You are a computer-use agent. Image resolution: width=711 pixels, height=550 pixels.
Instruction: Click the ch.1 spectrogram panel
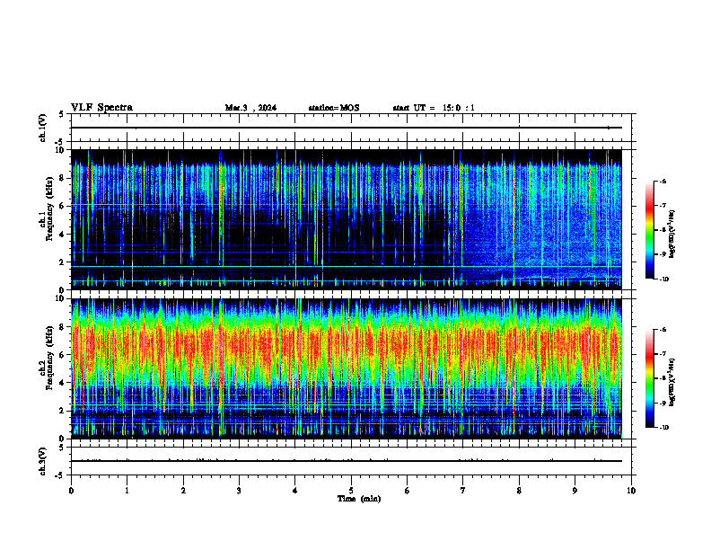347,219
